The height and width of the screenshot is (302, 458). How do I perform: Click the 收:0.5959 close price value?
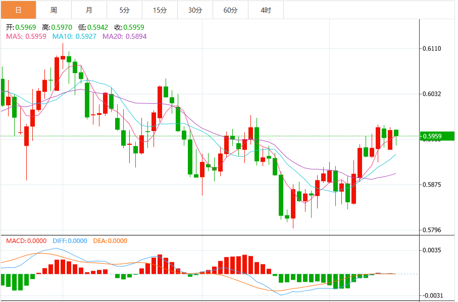pyautogui.click(x=129, y=27)
